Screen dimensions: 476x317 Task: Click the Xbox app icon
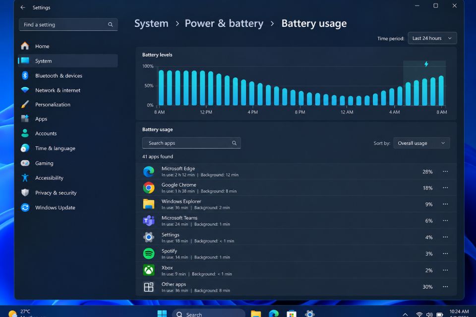click(x=148, y=270)
